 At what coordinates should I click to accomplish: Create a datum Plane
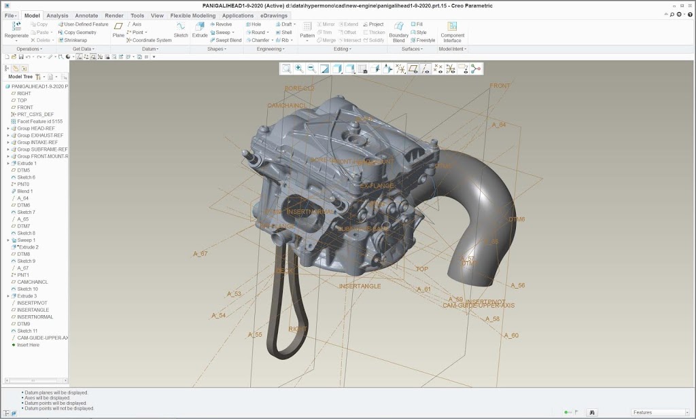[x=118, y=27]
